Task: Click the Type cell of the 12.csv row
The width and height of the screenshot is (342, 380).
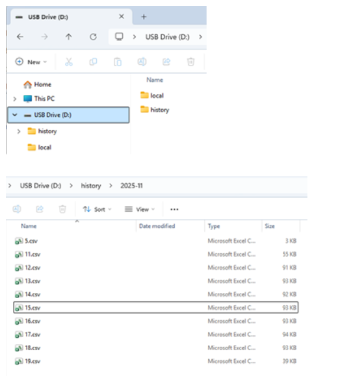Action: tap(231, 268)
